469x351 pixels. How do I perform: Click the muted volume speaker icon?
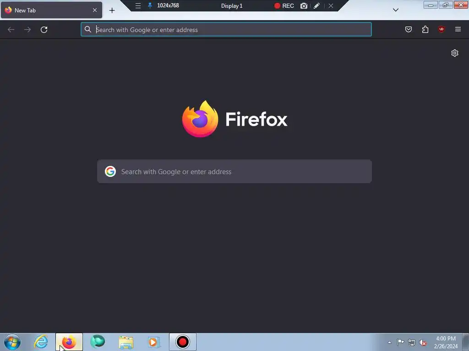pos(423,342)
